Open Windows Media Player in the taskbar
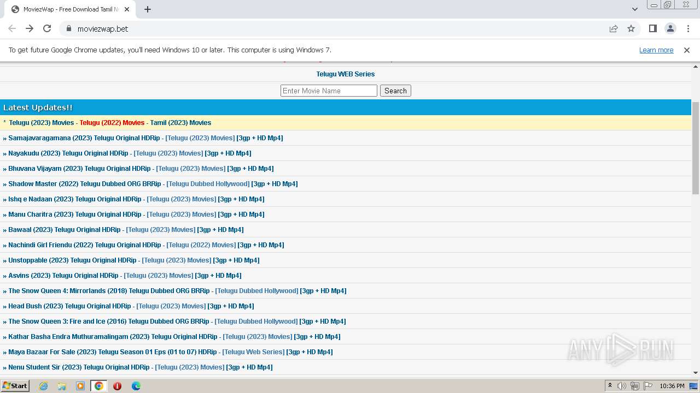 [x=80, y=386]
